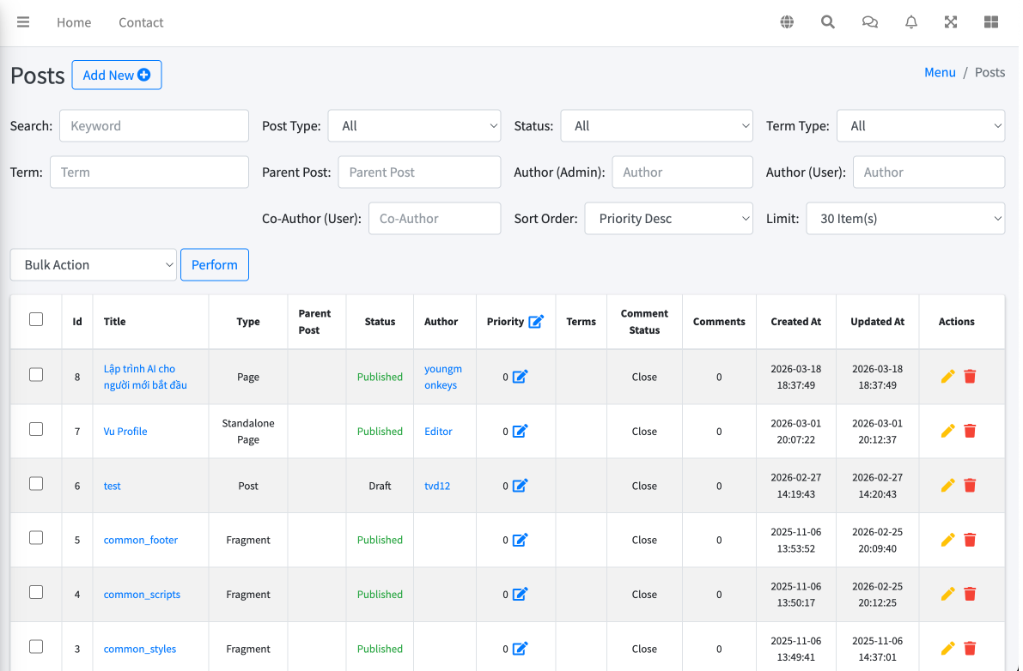The image size is (1023, 671).
Task: Select the checkbox for common_scripts row
Action: [36, 592]
